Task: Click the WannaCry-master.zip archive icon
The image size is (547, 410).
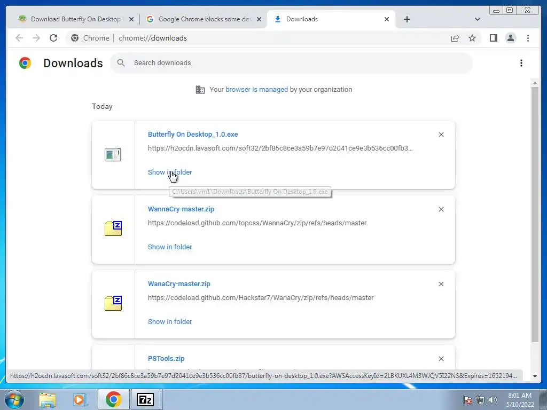Action: coord(113,228)
